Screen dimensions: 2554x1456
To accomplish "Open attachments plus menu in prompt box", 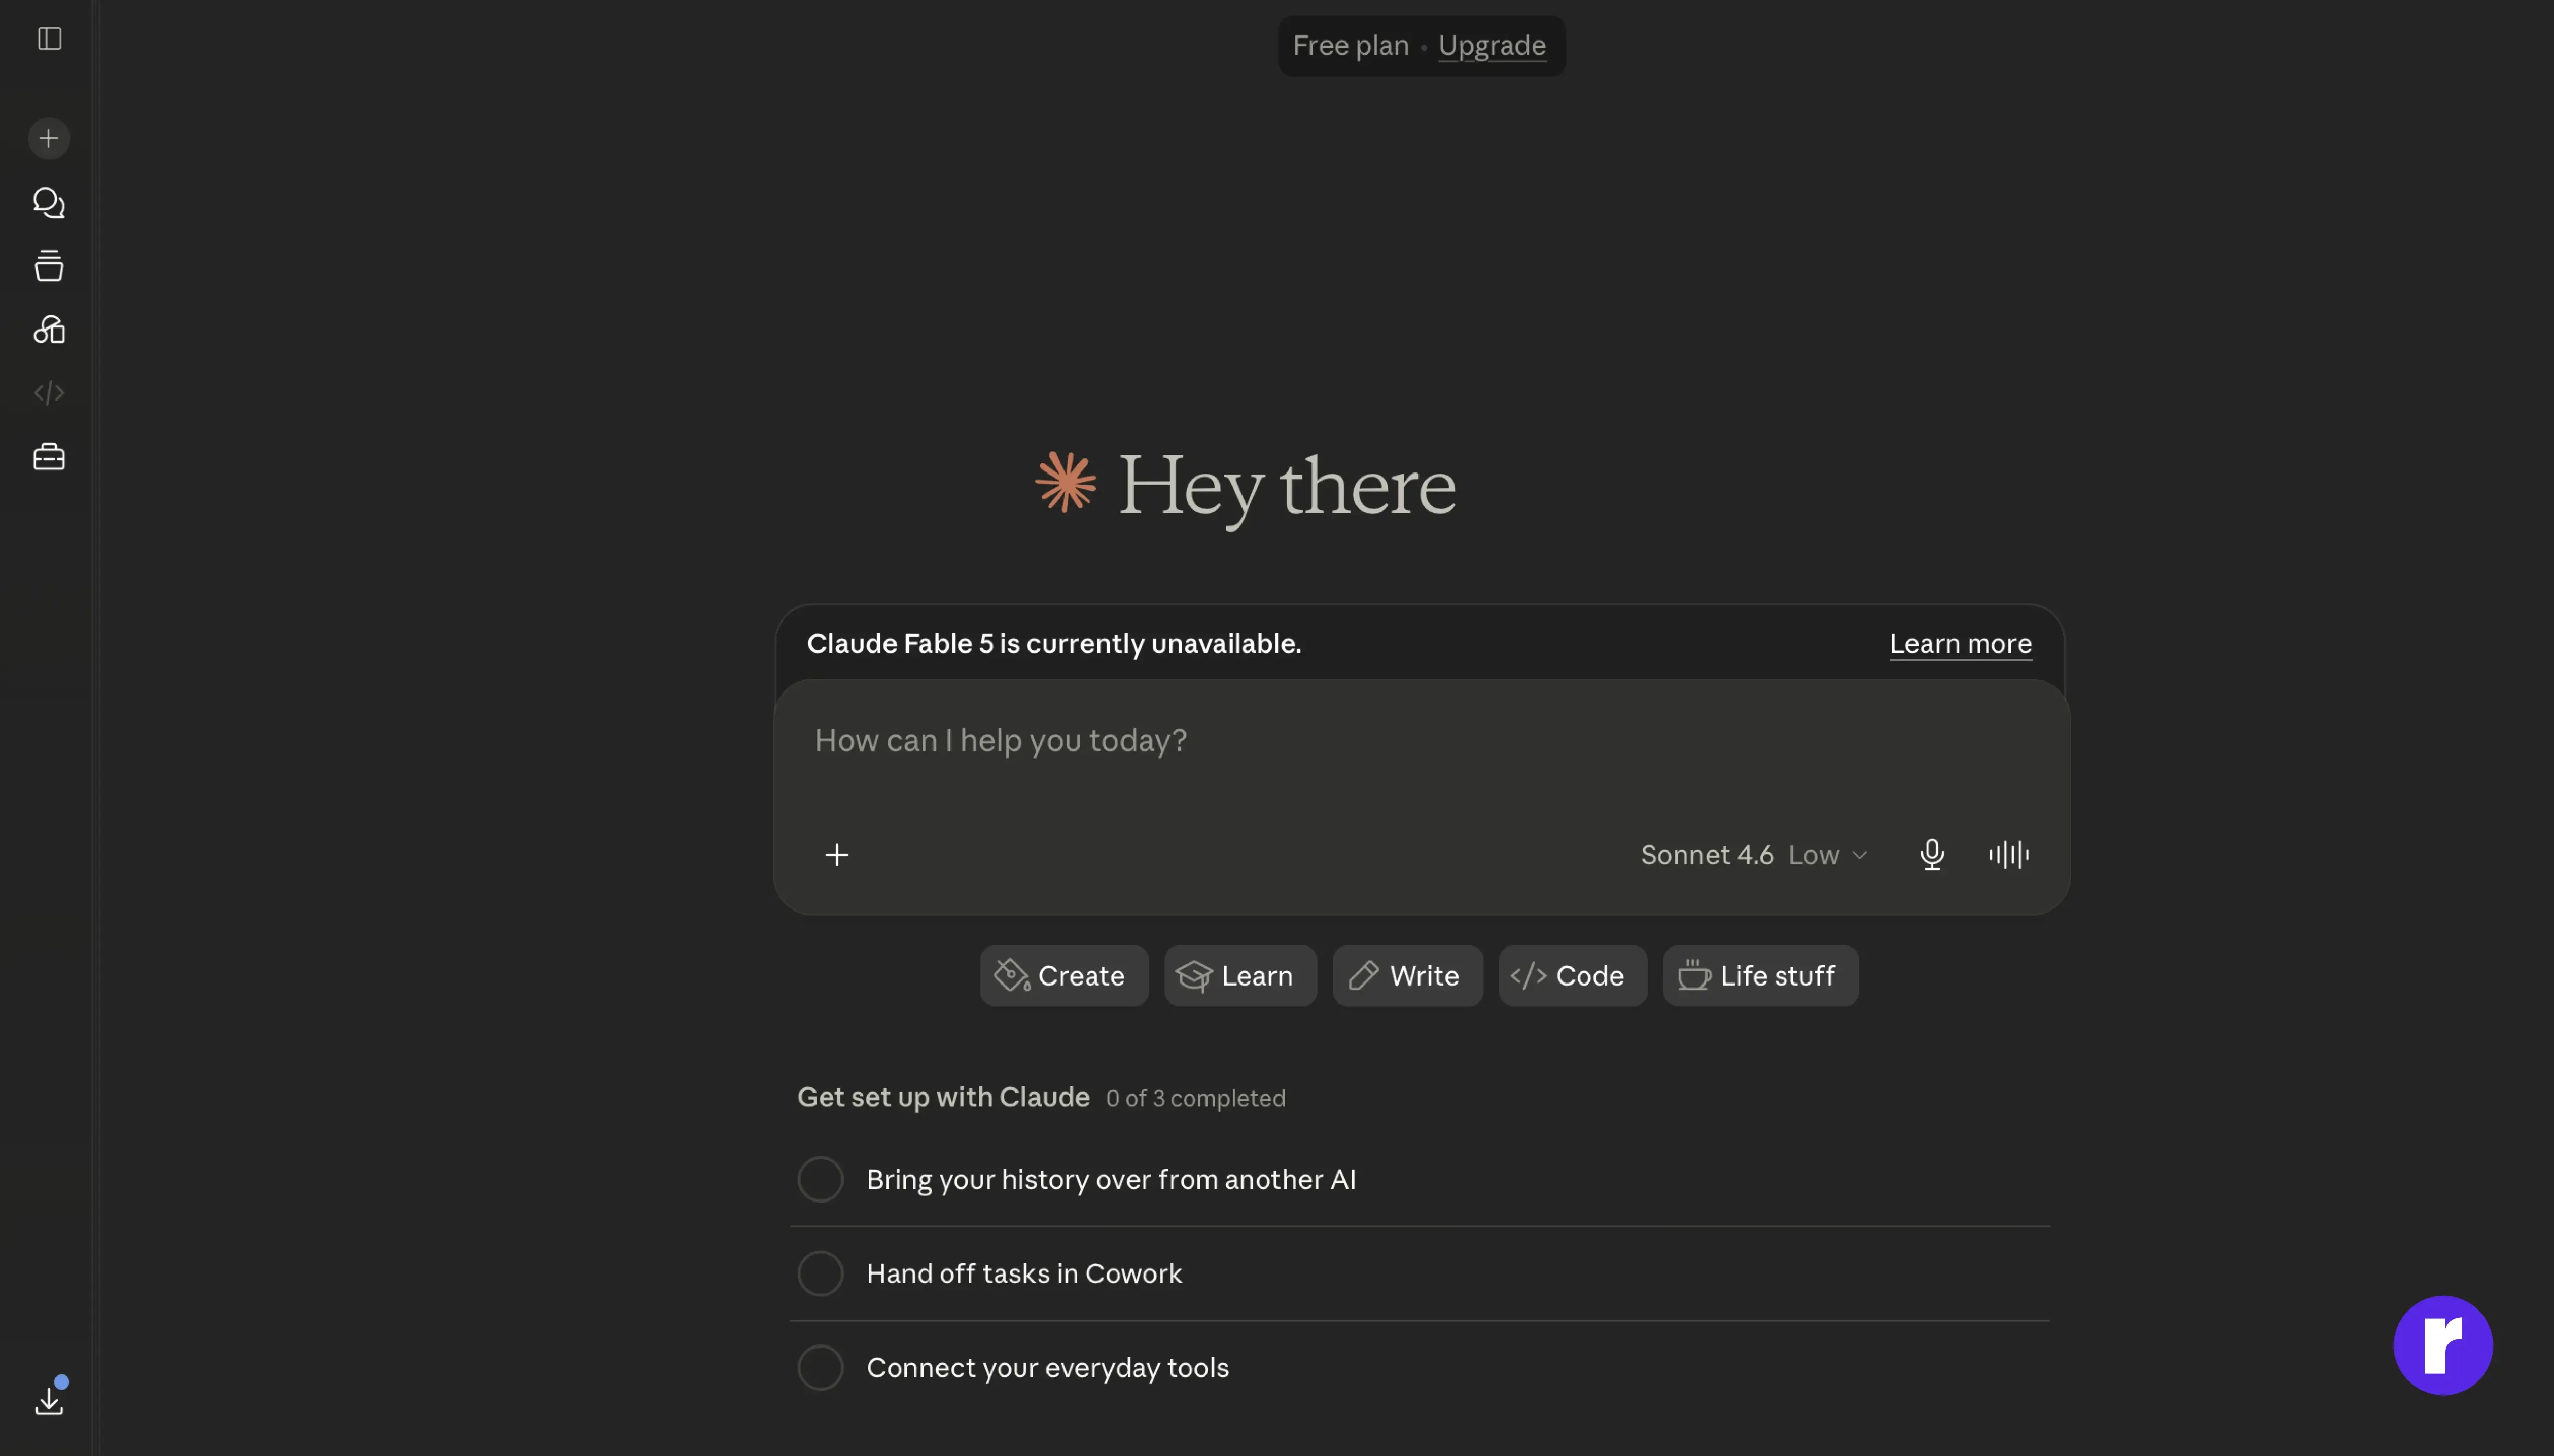I will point(837,855).
